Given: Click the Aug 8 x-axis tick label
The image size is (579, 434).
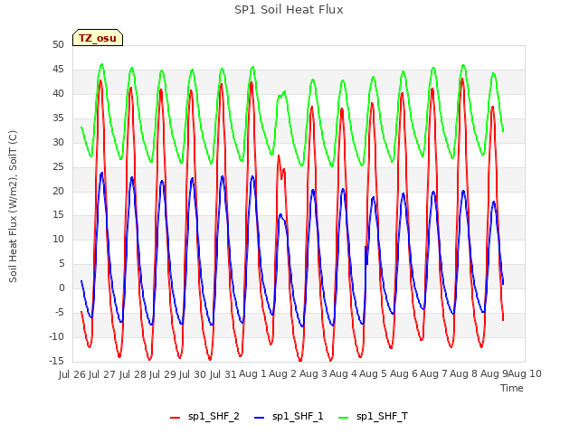Looking at the screenshot, I should tap(464, 373).
